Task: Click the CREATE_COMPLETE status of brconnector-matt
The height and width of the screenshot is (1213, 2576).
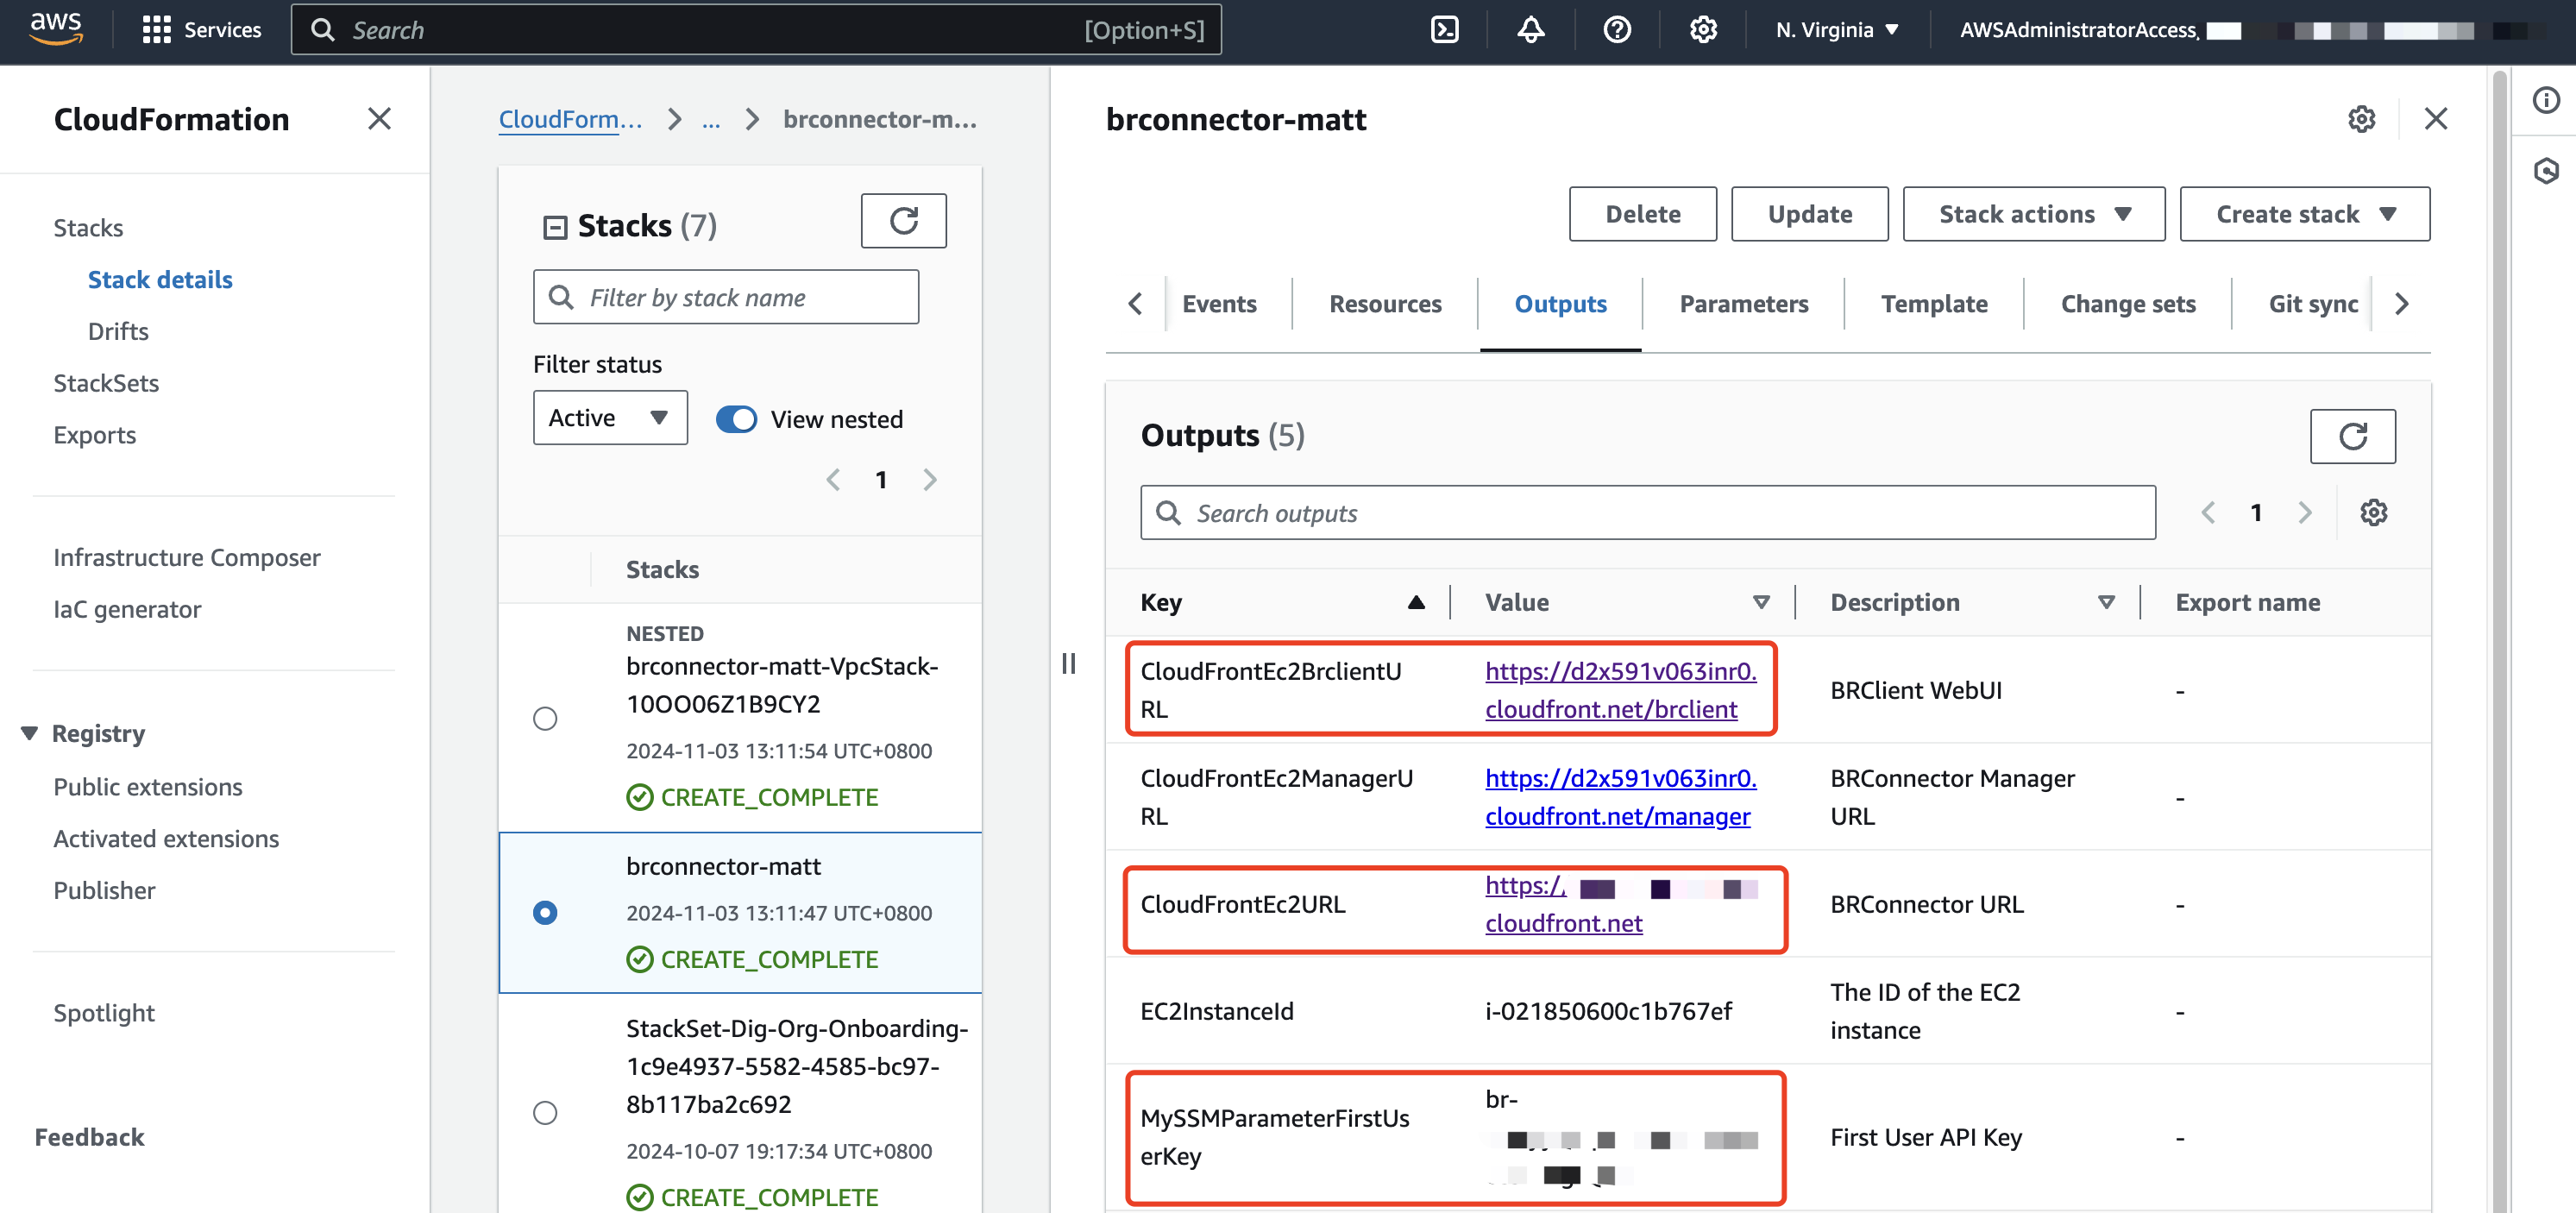Action: point(753,959)
